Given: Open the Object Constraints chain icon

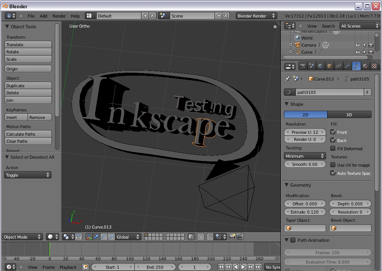Looking at the screenshot, I should click(338, 66).
